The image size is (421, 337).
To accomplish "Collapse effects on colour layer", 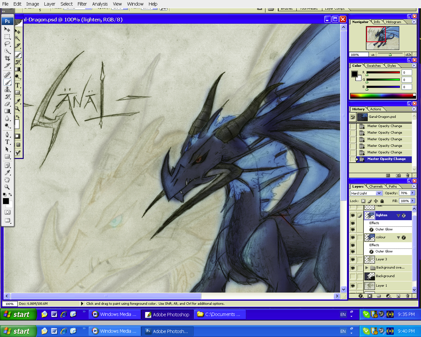I will (398, 238).
